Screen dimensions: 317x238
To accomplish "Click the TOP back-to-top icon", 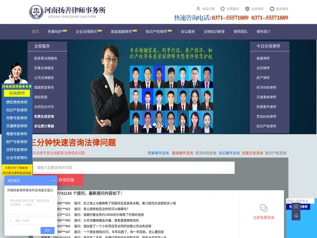I will (x=296, y=216).
